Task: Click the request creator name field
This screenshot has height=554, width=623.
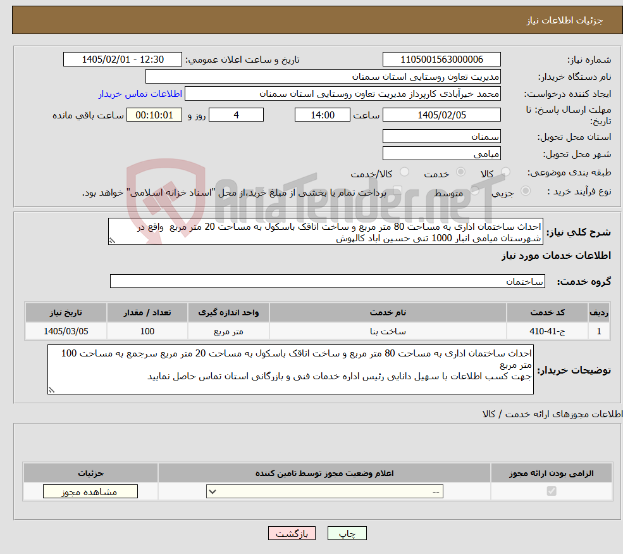Action: coord(342,94)
